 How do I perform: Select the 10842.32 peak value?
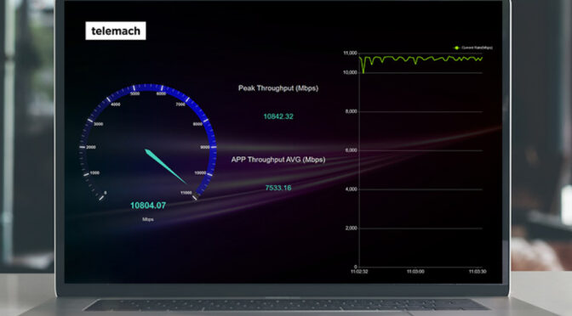pos(278,116)
